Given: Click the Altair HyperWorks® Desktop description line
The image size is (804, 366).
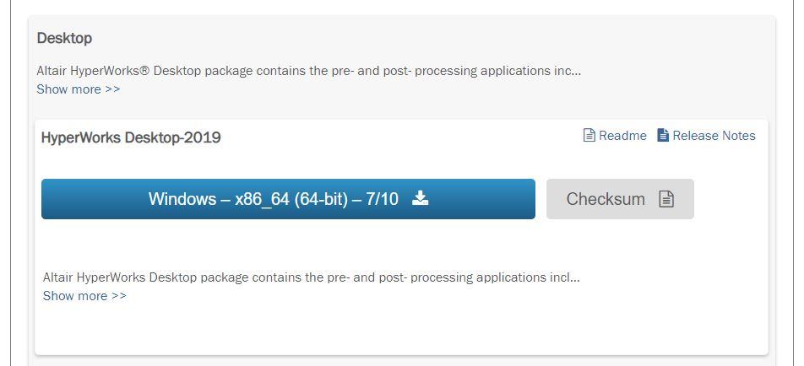Looking at the screenshot, I should point(309,71).
